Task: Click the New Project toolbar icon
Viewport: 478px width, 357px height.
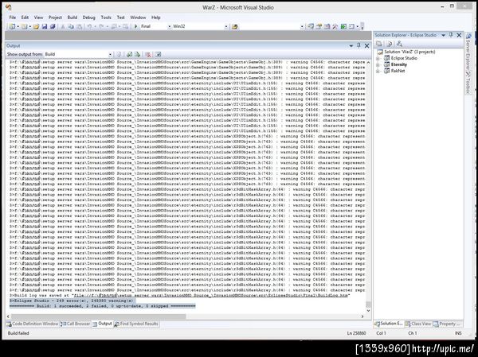Action: pos(12,26)
